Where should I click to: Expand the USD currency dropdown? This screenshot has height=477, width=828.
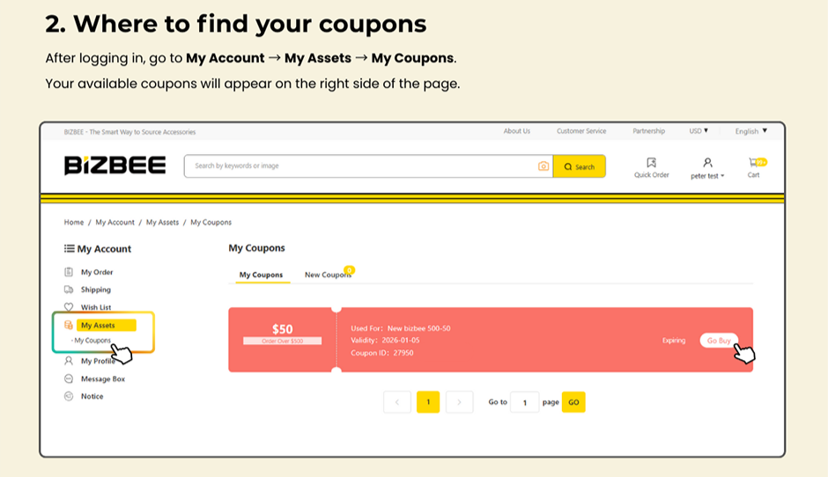(699, 131)
